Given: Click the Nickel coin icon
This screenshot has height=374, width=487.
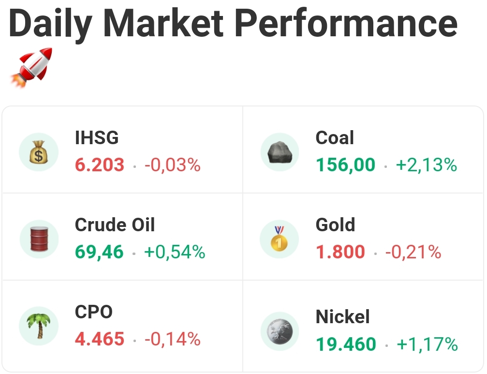Looking at the screenshot, I should (280, 331).
